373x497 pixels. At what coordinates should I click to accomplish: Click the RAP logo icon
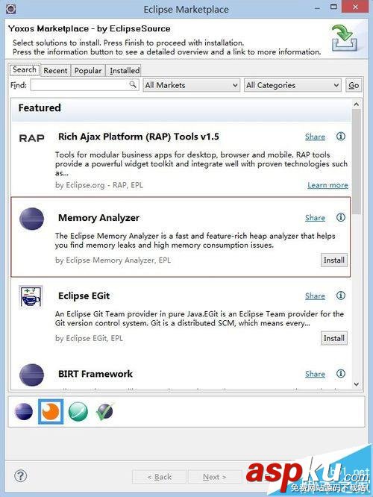click(31, 138)
